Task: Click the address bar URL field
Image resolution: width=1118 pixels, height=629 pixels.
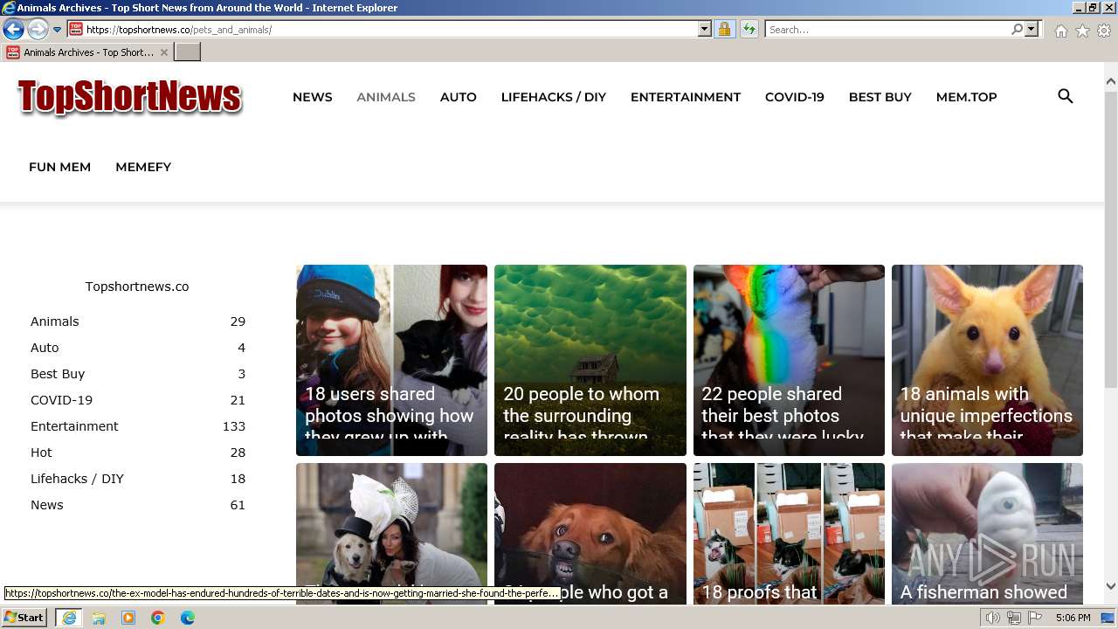Action: point(390,30)
